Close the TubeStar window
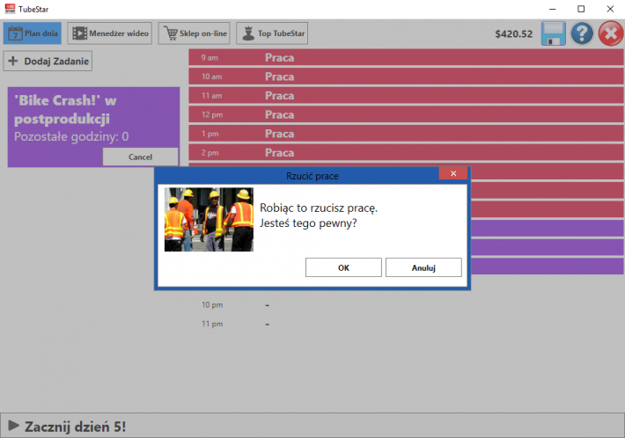Viewport: 625px width, 438px height. tap(610, 9)
